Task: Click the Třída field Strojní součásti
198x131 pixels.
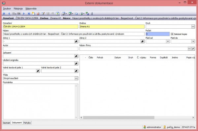Action: point(39,78)
